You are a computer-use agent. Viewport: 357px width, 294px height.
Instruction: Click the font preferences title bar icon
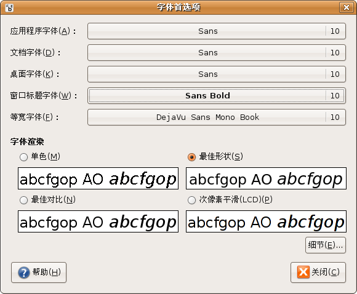9,8
